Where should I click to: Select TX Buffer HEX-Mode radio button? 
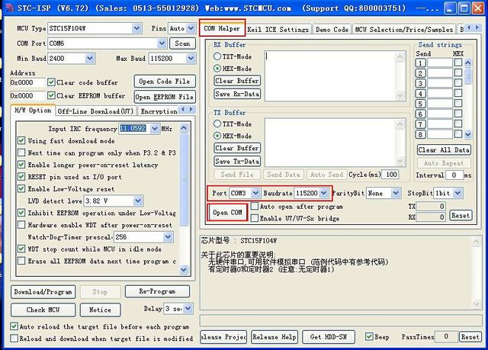point(217,136)
